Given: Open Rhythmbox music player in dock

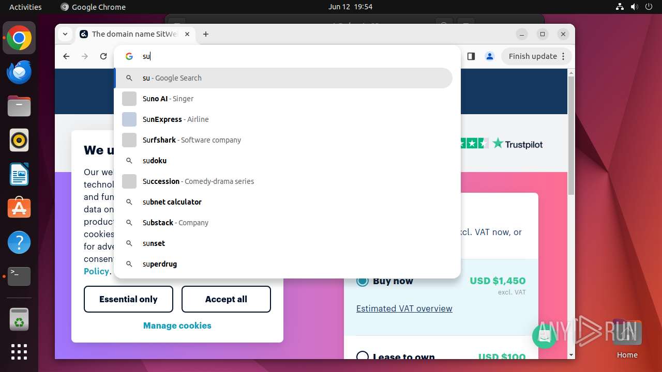Looking at the screenshot, I should coord(19,140).
